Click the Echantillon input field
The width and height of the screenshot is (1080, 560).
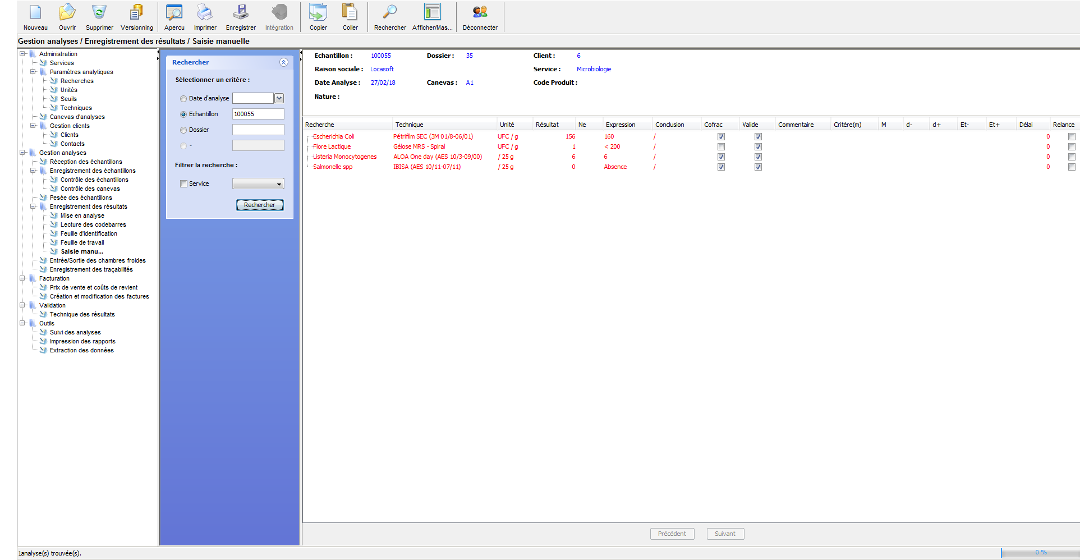[x=258, y=114]
